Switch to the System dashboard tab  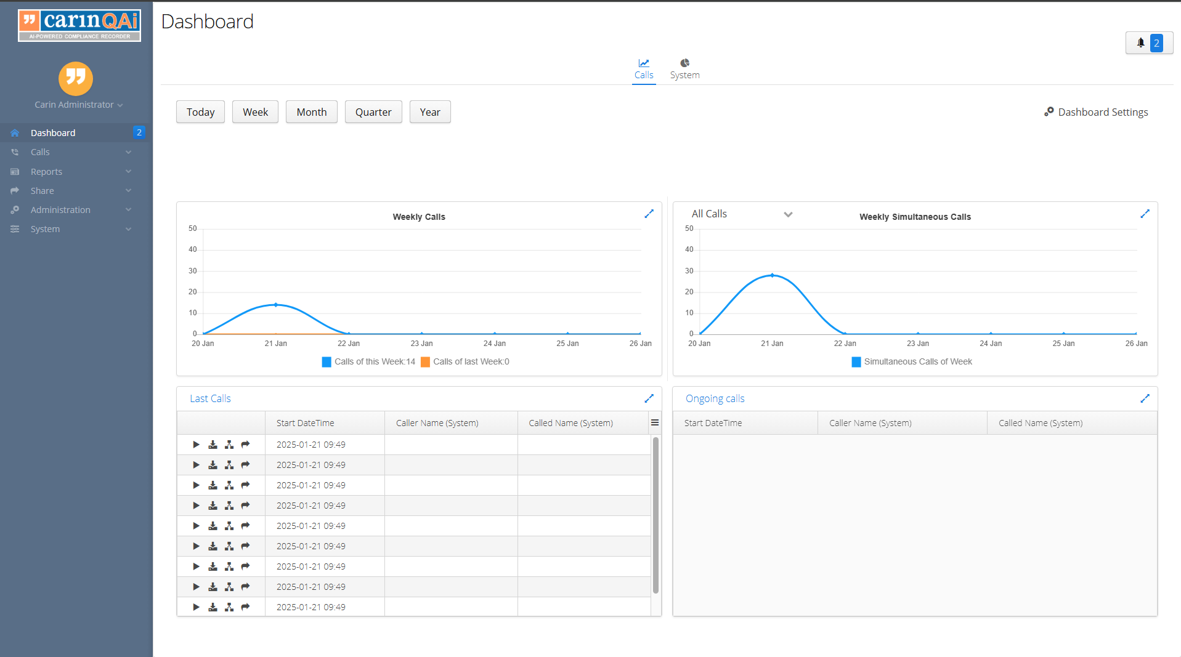pos(684,69)
